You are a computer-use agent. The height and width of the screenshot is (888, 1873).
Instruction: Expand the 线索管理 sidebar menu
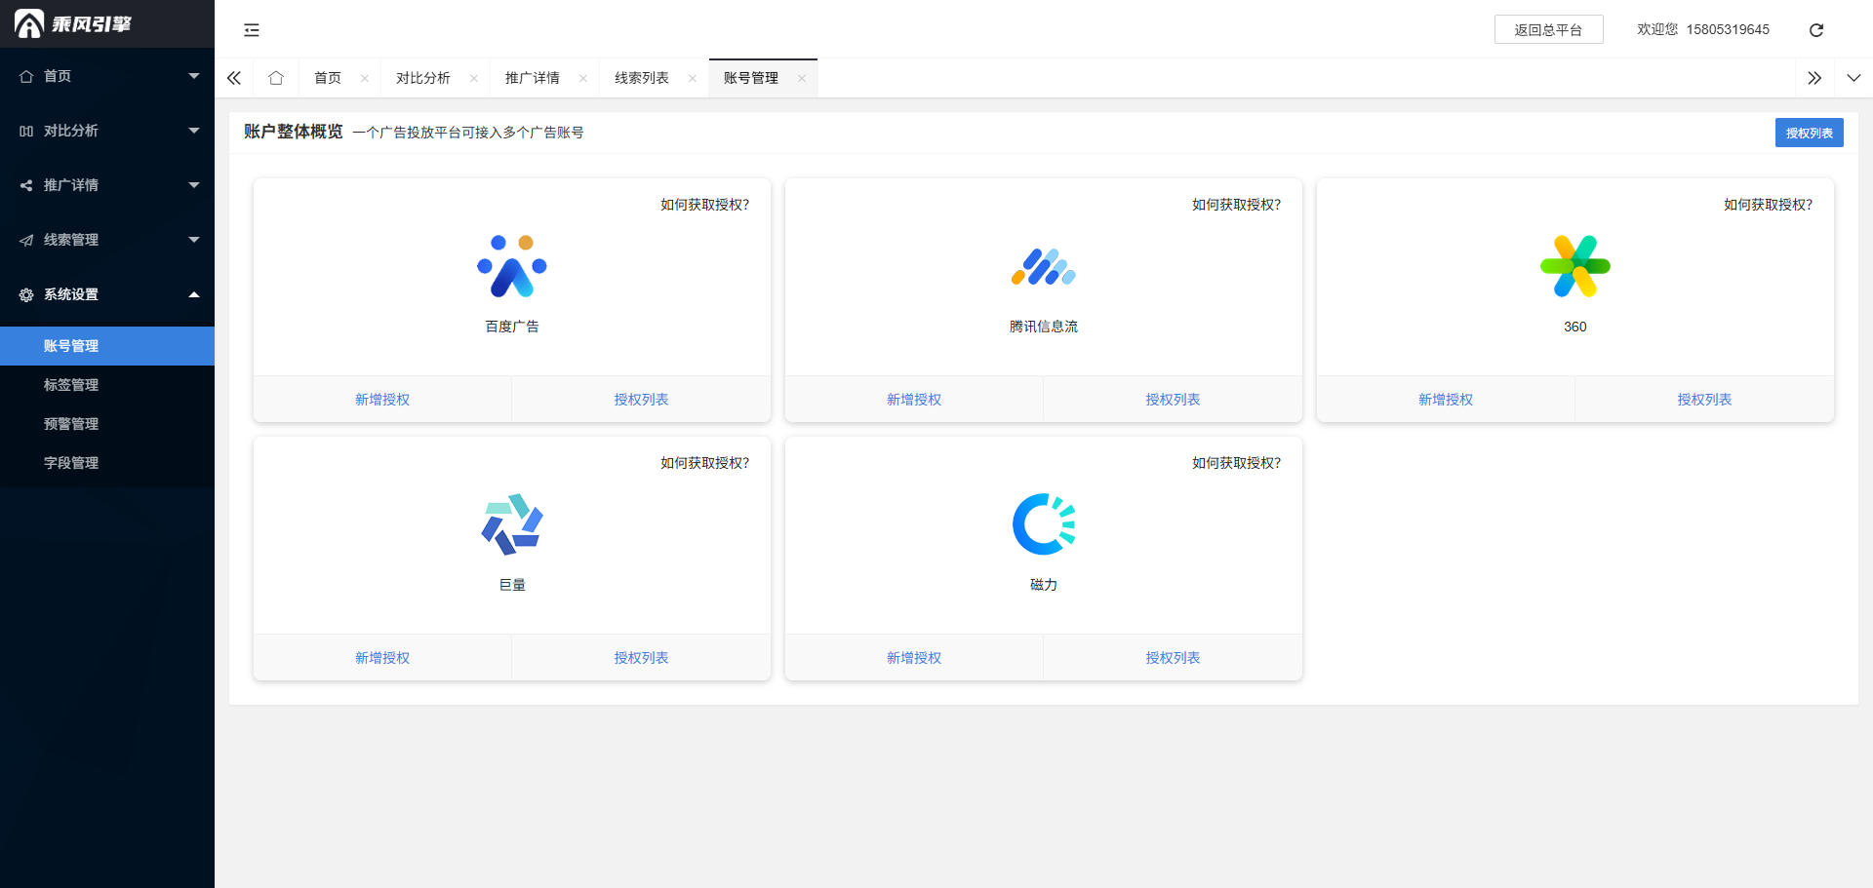[107, 240]
